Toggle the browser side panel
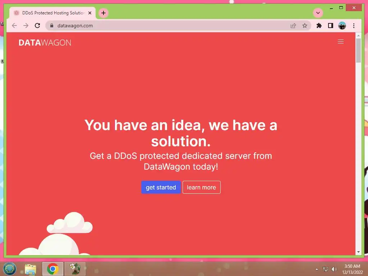 point(331,26)
